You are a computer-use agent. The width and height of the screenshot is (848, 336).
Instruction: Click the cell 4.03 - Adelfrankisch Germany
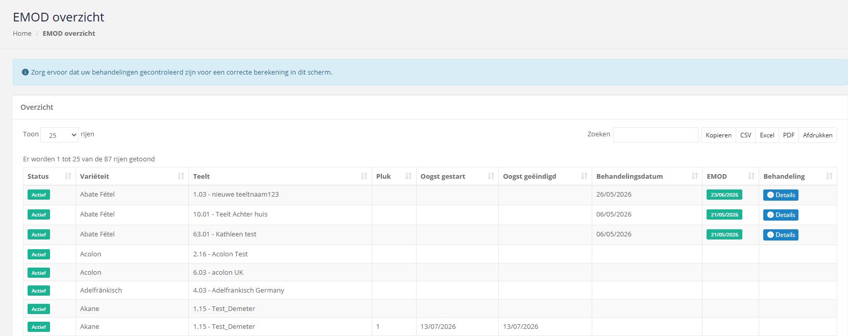(x=280, y=291)
